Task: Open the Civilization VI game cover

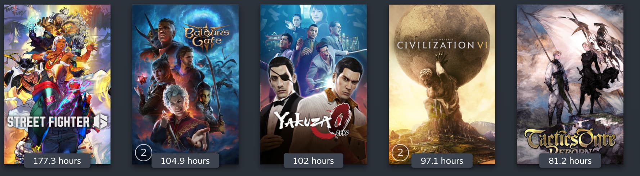Action: 442,84
